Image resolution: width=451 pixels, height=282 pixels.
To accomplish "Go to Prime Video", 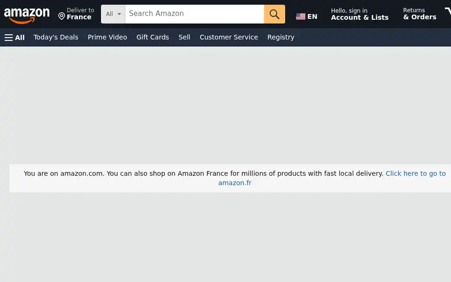I will pyautogui.click(x=107, y=37).
